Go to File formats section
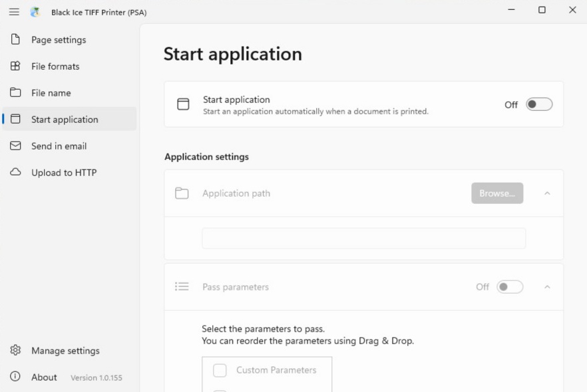Viewport: 587px width, 392px height. point(70,66)
